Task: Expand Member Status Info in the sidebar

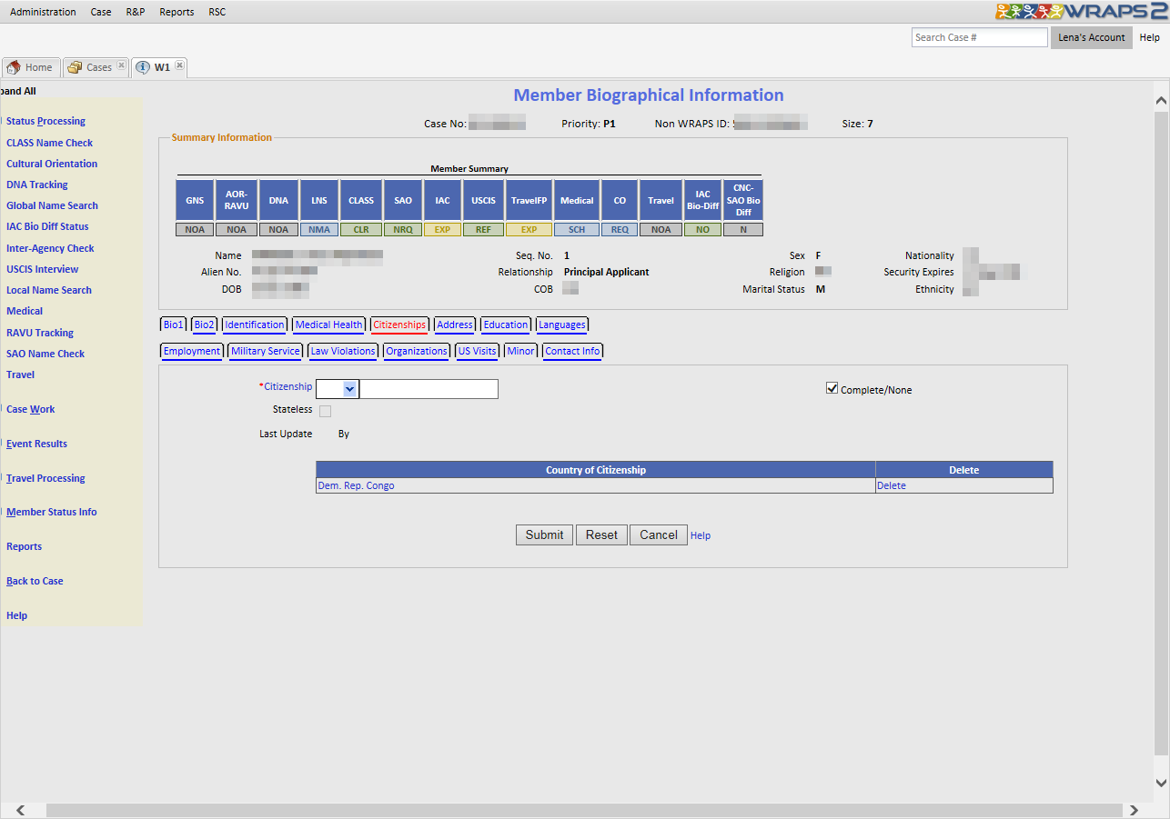Action: (x=51, y=512)
